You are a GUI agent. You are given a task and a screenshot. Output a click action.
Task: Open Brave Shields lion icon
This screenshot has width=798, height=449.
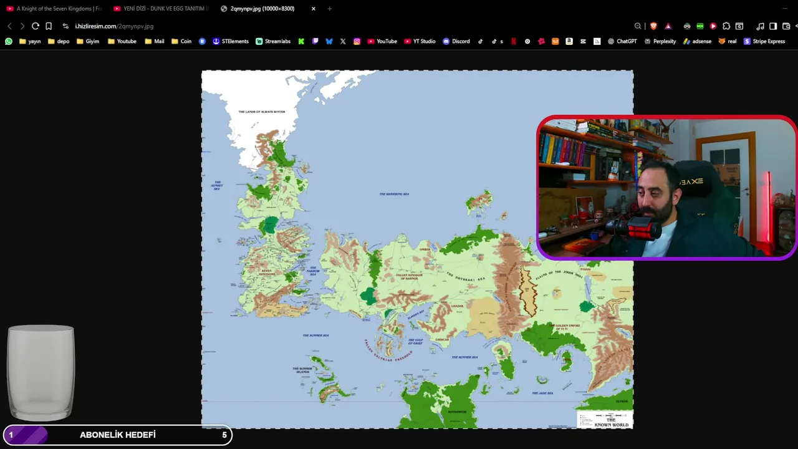(653, 26)
